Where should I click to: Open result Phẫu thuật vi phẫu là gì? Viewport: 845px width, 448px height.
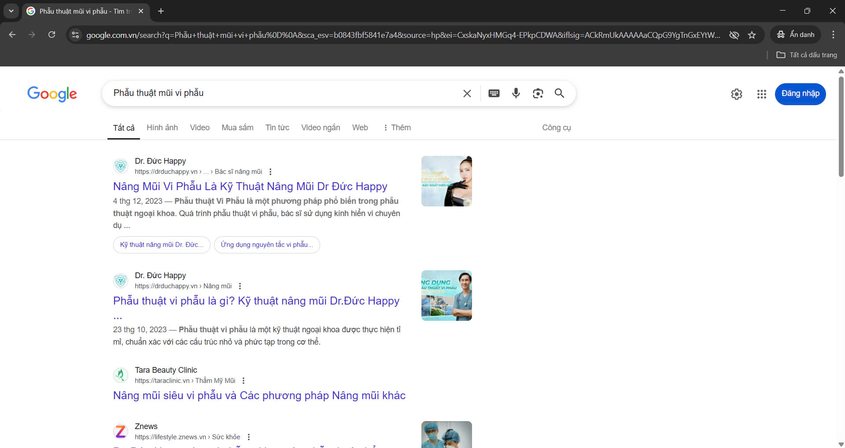click(x=256, y=301)
